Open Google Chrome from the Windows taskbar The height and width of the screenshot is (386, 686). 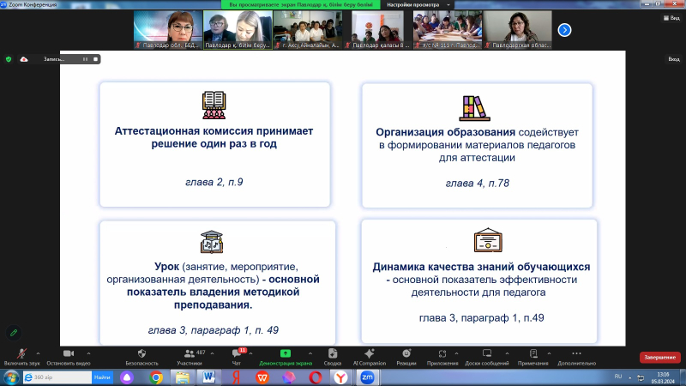click(x=156, y=377)
